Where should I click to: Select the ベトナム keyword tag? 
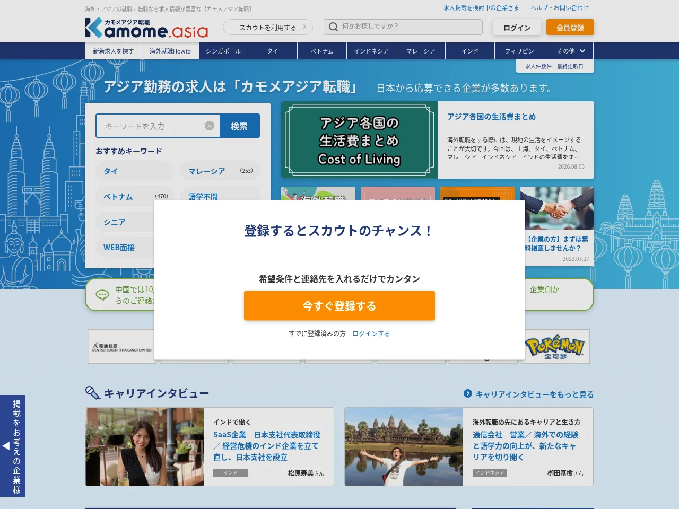pos(135,196)
